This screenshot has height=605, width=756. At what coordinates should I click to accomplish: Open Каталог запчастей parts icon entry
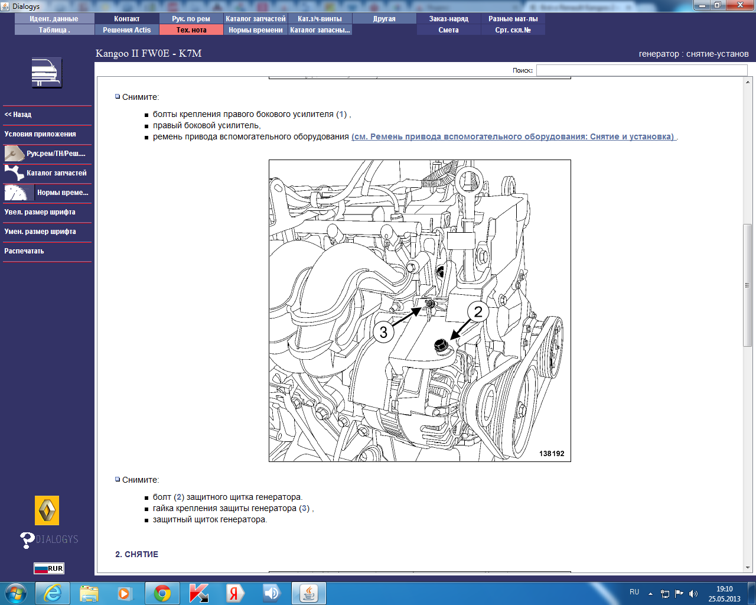[x=47, y=173]
